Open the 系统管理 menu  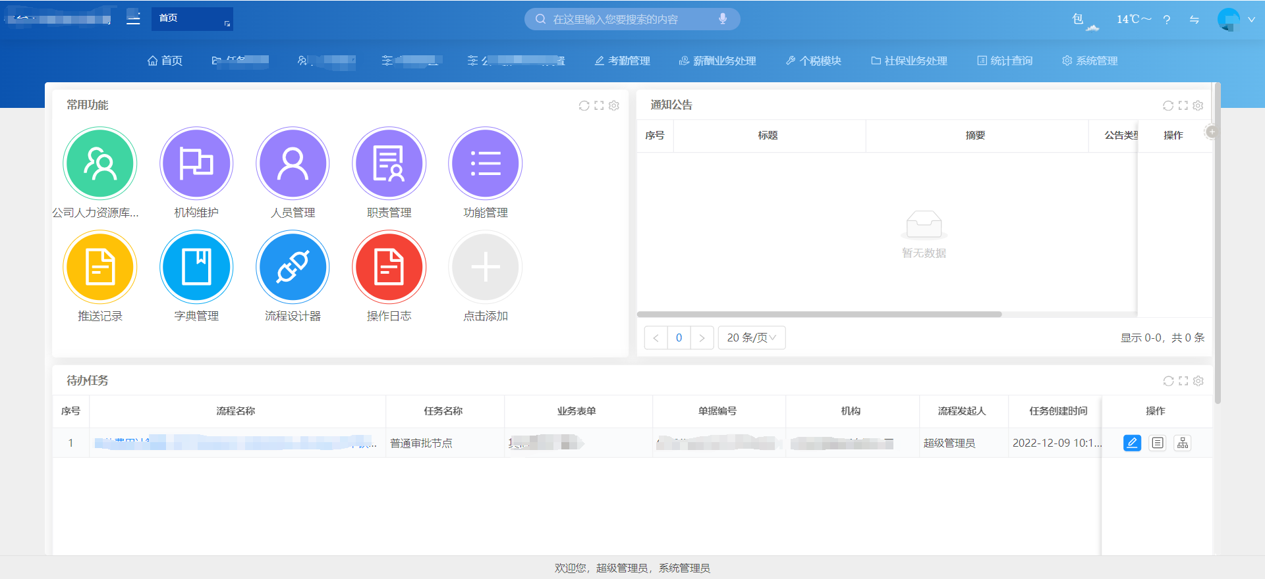click(x=1090, y=61)
